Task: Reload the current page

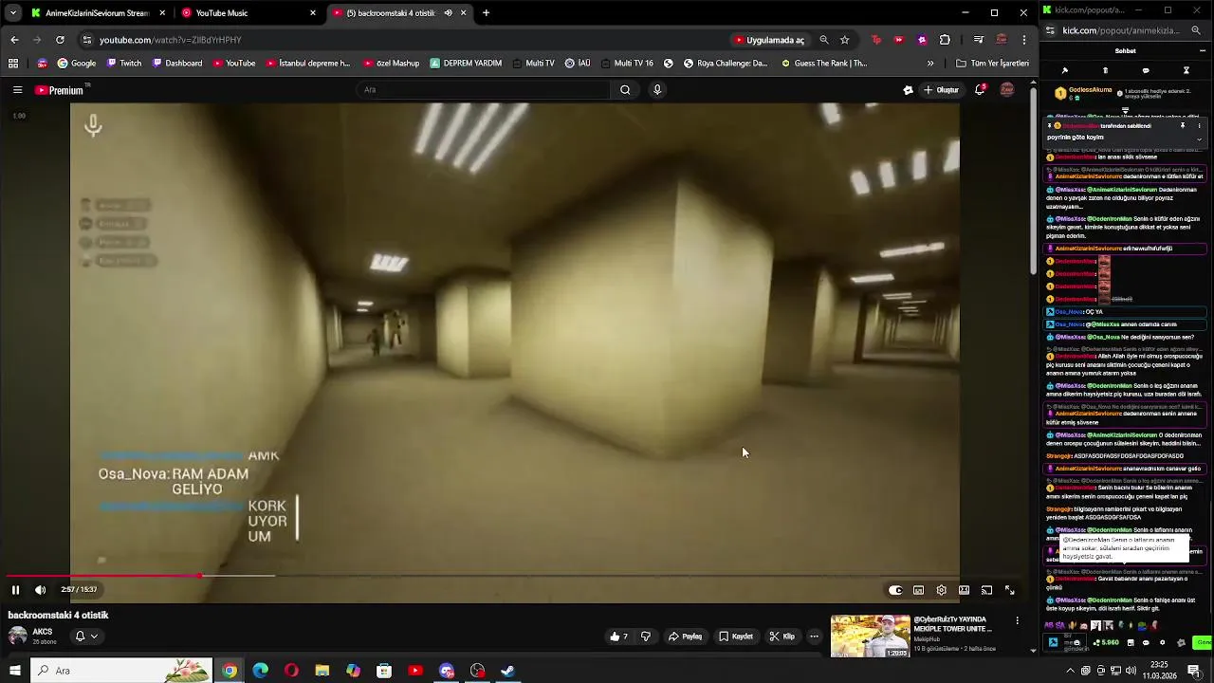Action: tap(60, 40)
